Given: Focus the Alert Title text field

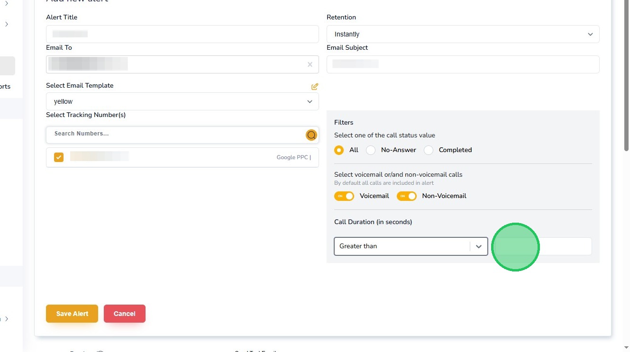Looking at the screenshot, I should click(182, 34).
